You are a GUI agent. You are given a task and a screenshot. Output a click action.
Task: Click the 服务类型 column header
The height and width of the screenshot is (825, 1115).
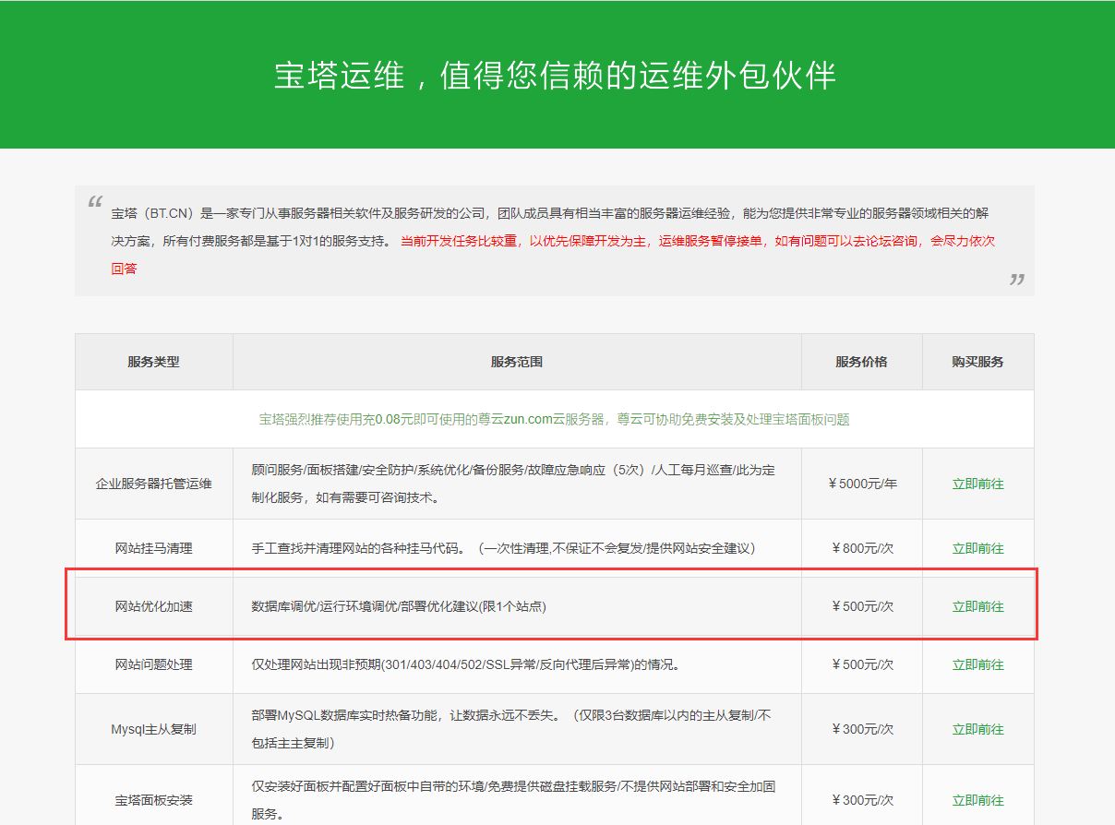click(x=153, y=362)
